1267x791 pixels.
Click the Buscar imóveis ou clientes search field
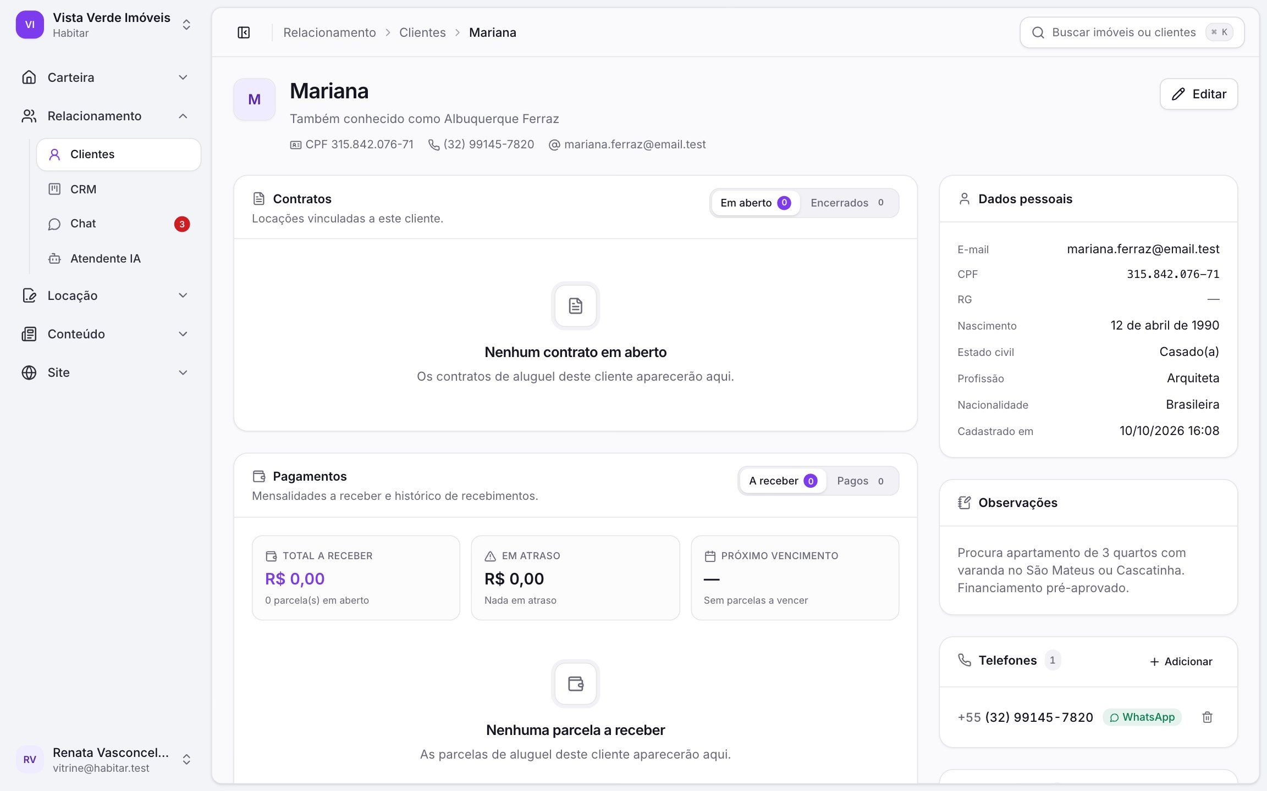1132,32
